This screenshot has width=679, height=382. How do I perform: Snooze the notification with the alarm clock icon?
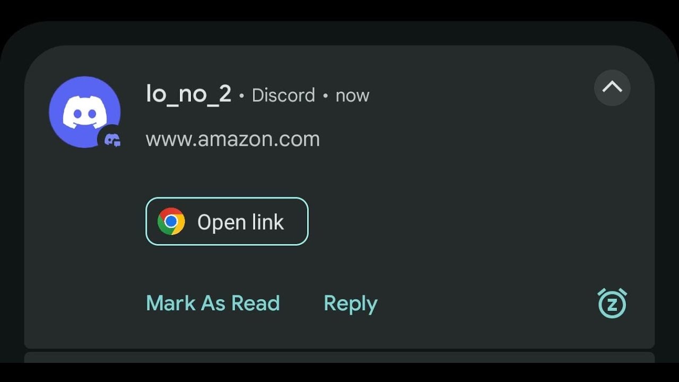pyautogui.click(x=612, y=303)
